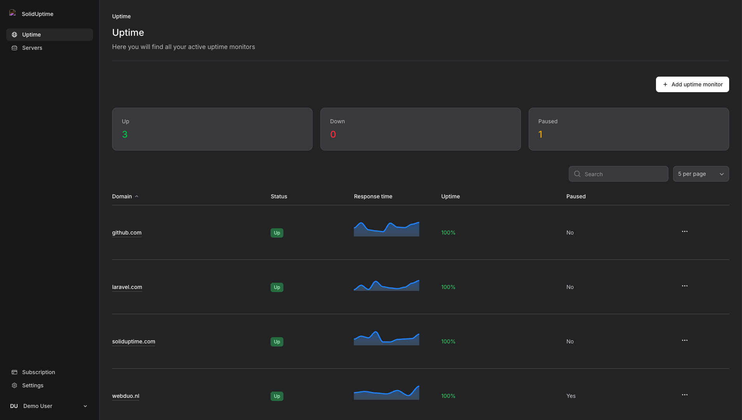
Task: Open the Uptime page in sidebar
Action: point(49,35)
